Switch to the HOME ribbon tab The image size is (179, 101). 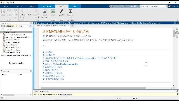coord(6,6)
